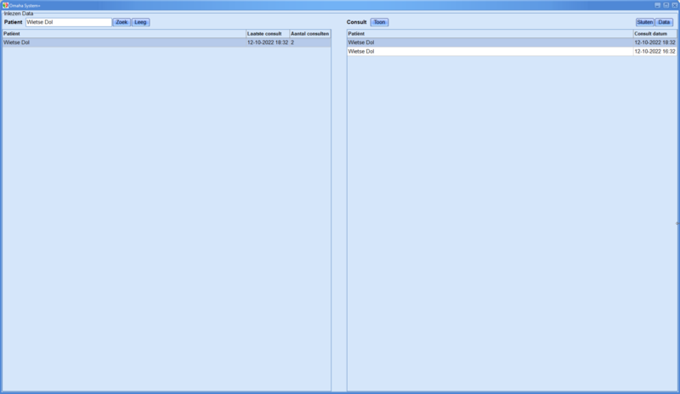Screen dimensions: 680x394
Task: Maximize the Omaha System window
Action: (x=666, y=5)
